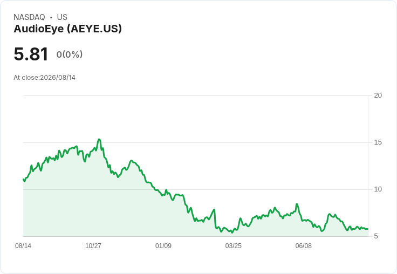Click the 15 y-axis value label

pos(378,142)
